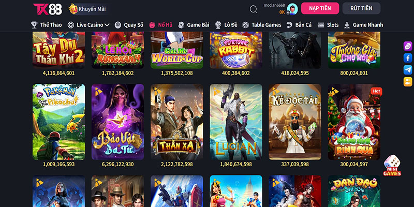Click the Rút Tiền button
Screen dimensions: 414x207
click(361, 8)
